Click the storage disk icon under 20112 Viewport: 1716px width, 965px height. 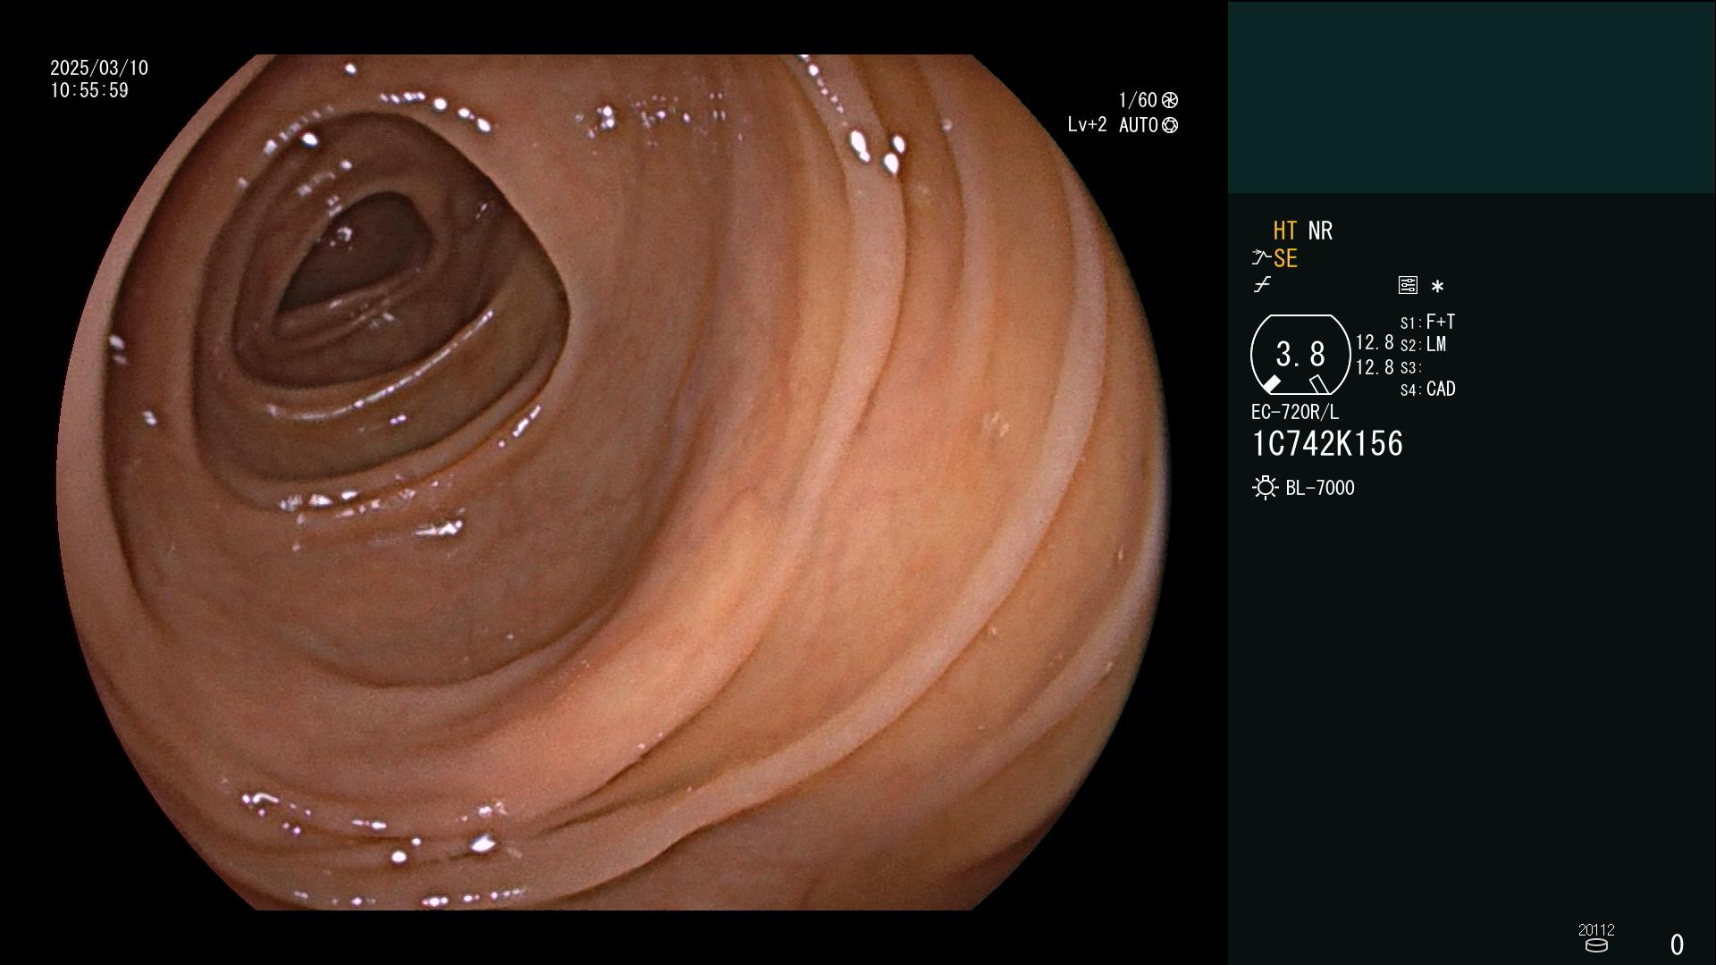1596,945
